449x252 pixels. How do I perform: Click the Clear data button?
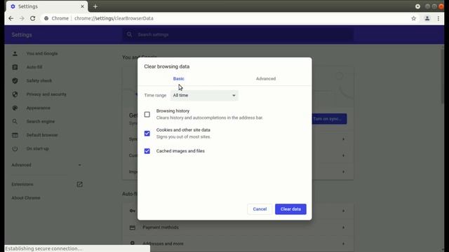pyautogui.click(x=290, y=209)
